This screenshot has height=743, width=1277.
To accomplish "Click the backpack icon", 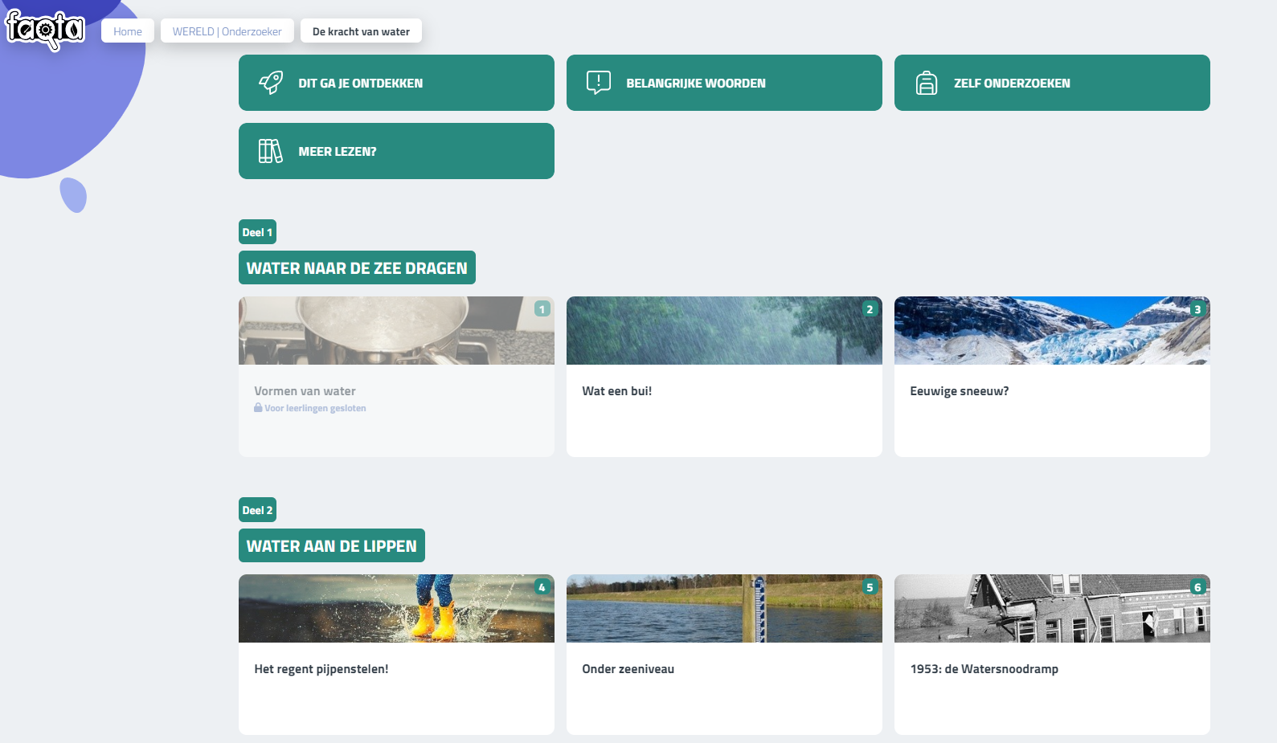I will tap(927, 83).
